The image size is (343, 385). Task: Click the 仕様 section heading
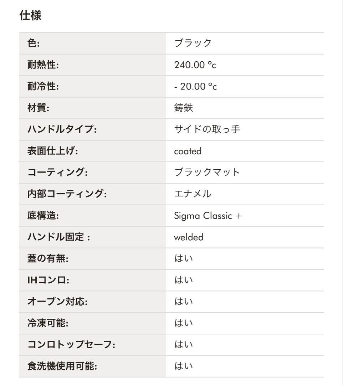click(30, 16)
